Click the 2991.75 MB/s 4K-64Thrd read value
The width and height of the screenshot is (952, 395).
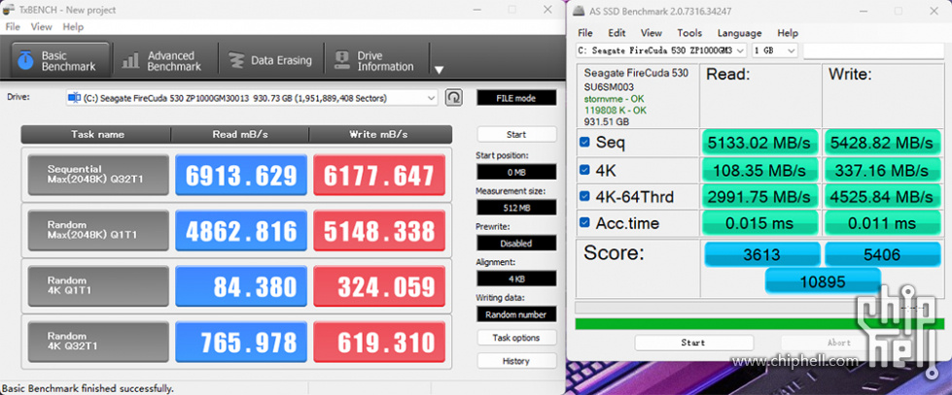pos(760,196)
